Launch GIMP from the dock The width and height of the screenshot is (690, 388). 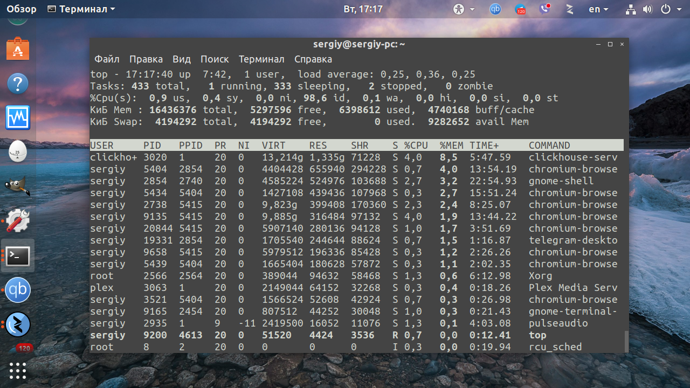point(18,186)
